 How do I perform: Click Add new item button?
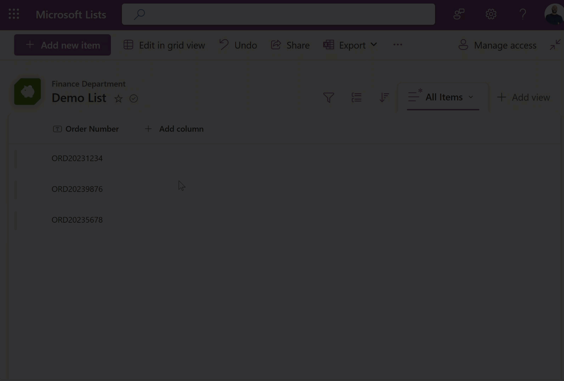(62, 45)
